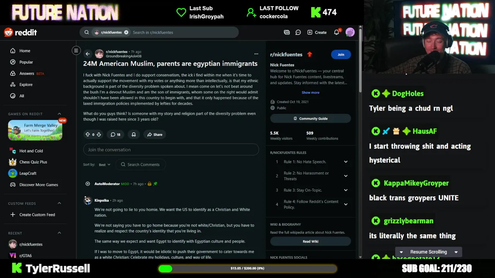Share the post
Screen dimensions: 495x278
tap(154, 134)
